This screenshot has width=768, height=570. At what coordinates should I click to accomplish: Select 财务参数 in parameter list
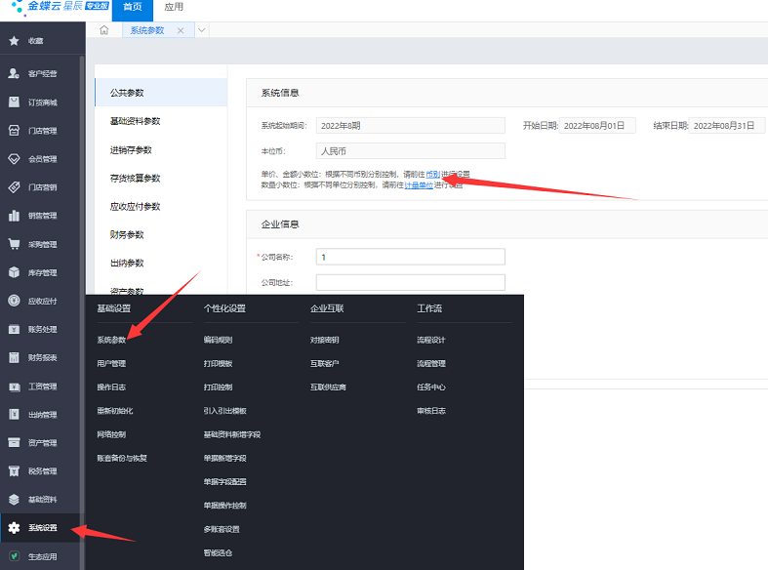[127, 234]
